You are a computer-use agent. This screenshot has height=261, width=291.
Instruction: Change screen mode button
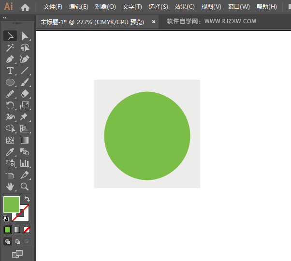click(17, 254)
